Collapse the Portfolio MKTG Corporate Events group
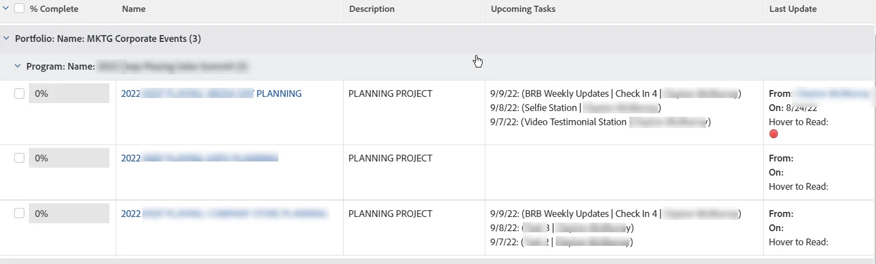 click(x=6, y=39)
